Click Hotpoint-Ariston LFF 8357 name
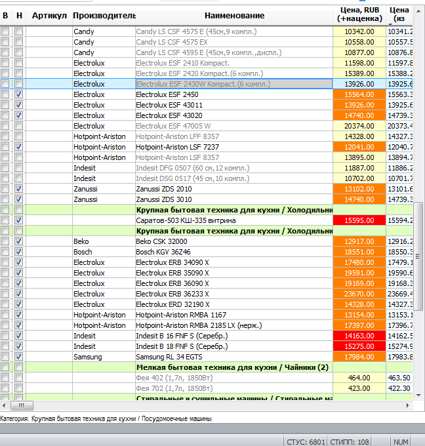Viewport: 425px width, 446px height. [x=234, y=136]
